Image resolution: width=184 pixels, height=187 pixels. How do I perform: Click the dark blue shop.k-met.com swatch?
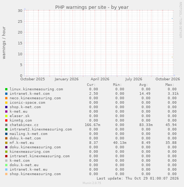6,107
